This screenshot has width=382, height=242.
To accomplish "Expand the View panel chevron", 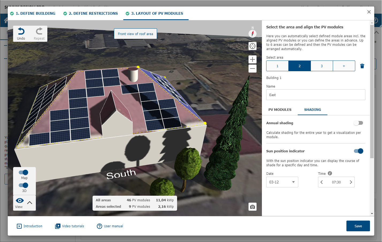I will point(30,203).
